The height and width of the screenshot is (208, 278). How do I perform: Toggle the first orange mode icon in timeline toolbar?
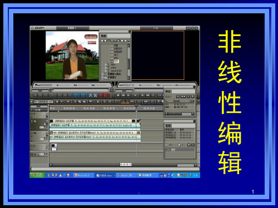(123, 102)
